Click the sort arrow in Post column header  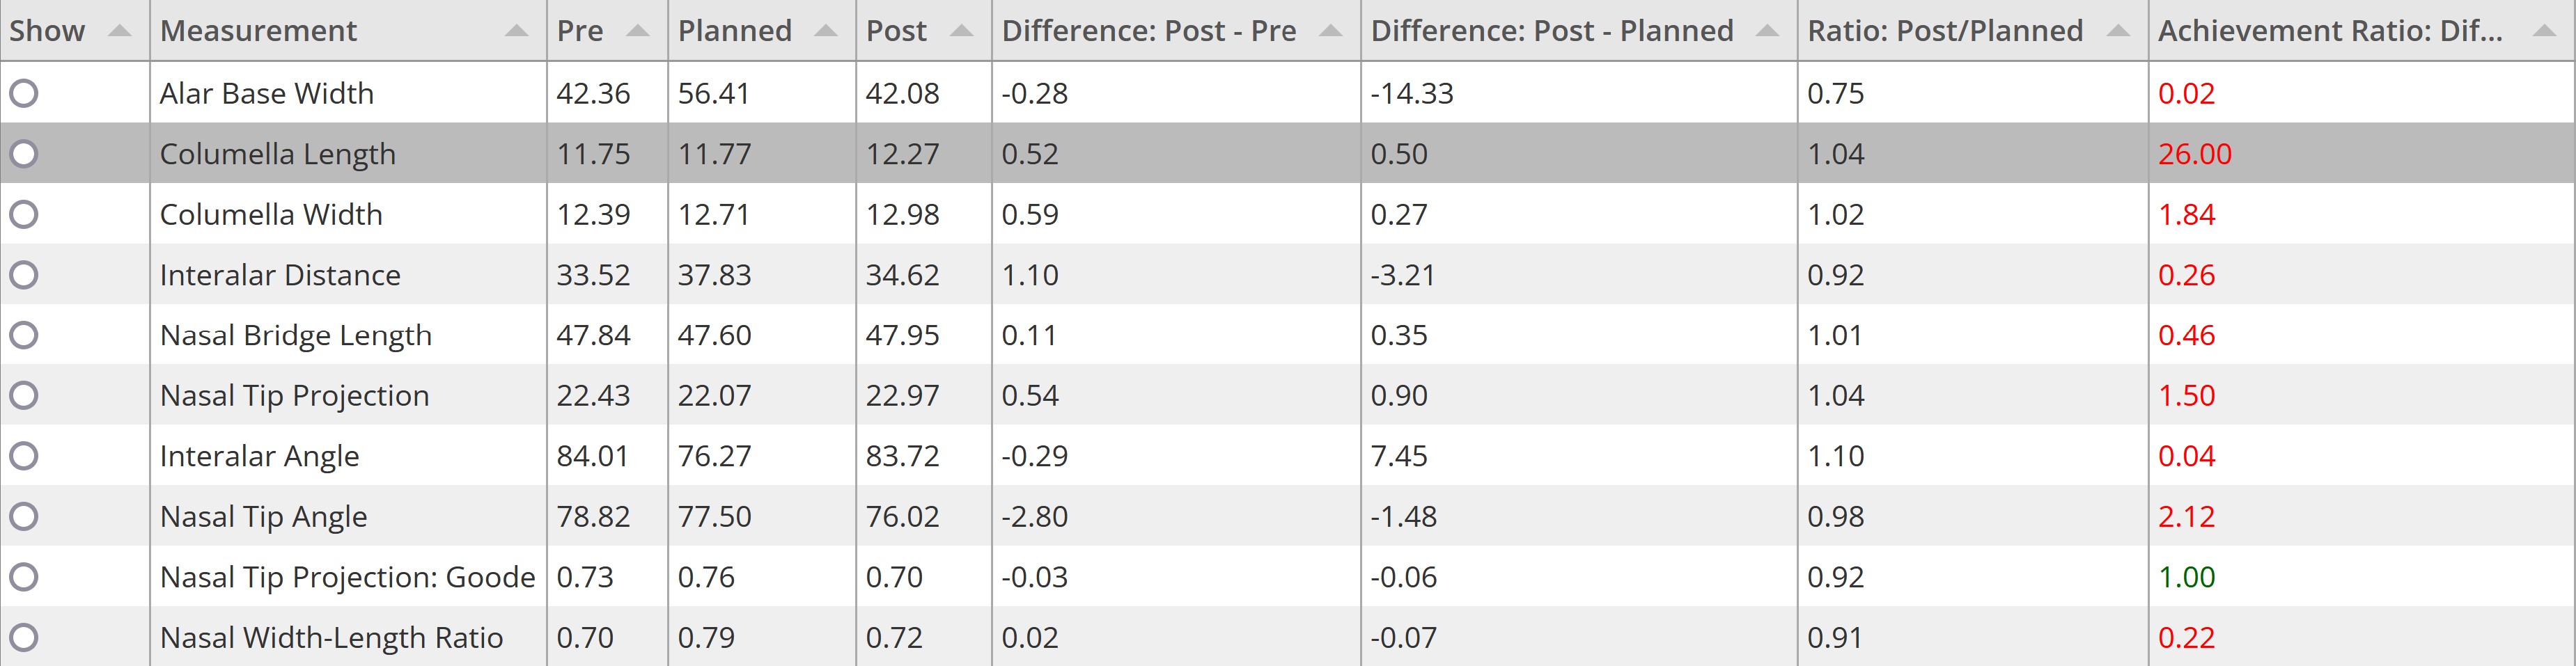click(961, 31)
